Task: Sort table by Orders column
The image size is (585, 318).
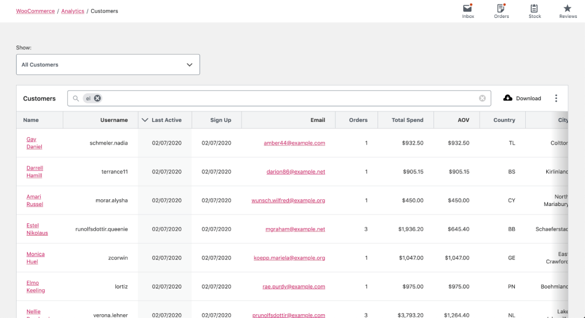Action: (x=358, y=120)
